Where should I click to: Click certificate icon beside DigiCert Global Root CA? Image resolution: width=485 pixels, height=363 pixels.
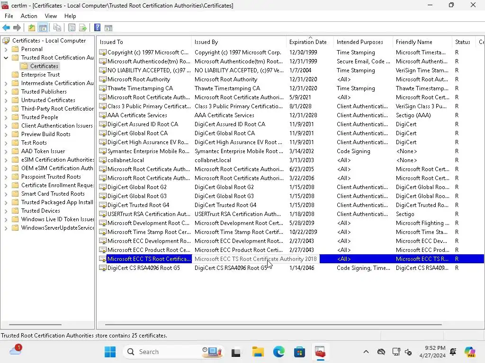(103, 133)
